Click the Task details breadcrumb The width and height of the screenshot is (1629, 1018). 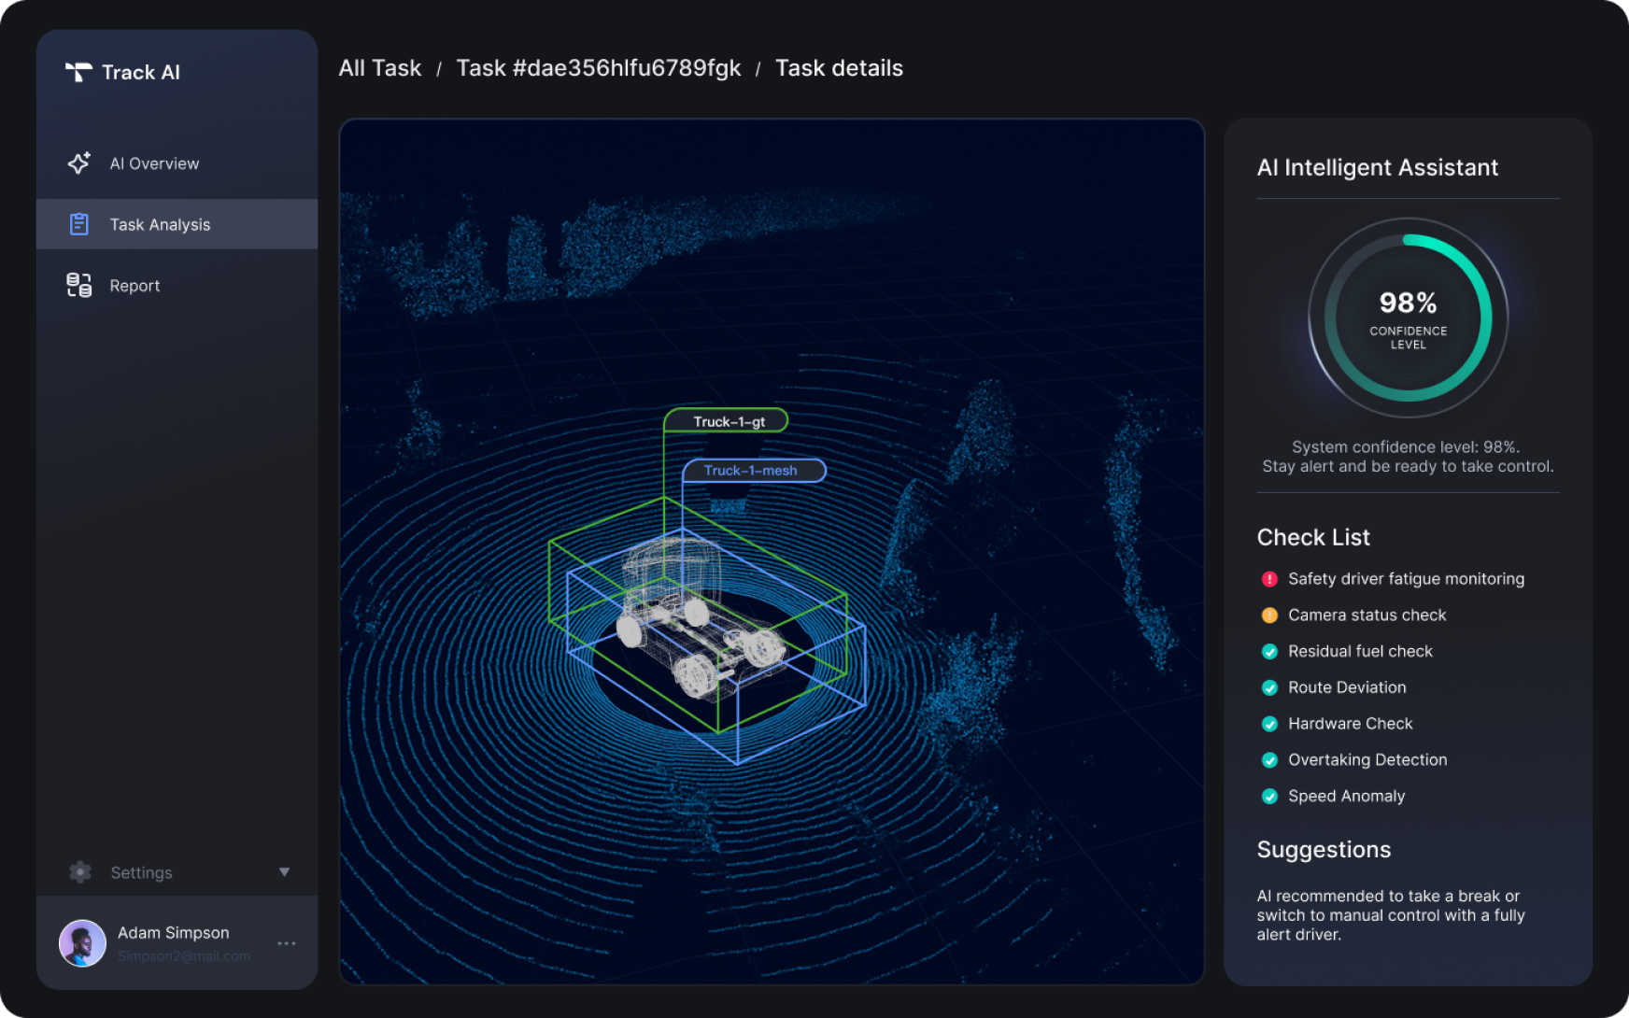point(839,68)
